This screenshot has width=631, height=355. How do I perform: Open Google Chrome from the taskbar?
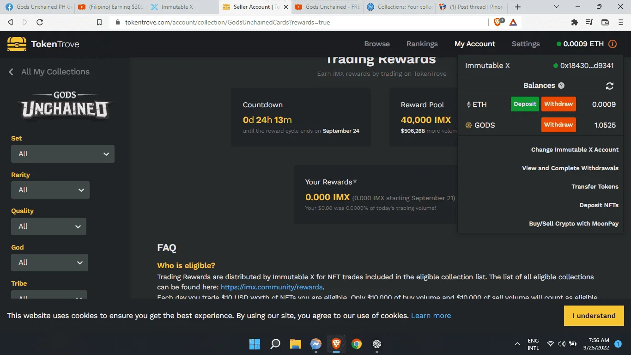(x=356, y=344)
